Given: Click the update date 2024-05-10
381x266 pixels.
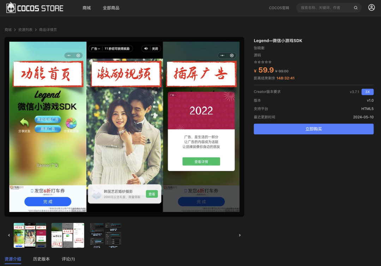Looking at the screenshot, I should coord(363,117).
